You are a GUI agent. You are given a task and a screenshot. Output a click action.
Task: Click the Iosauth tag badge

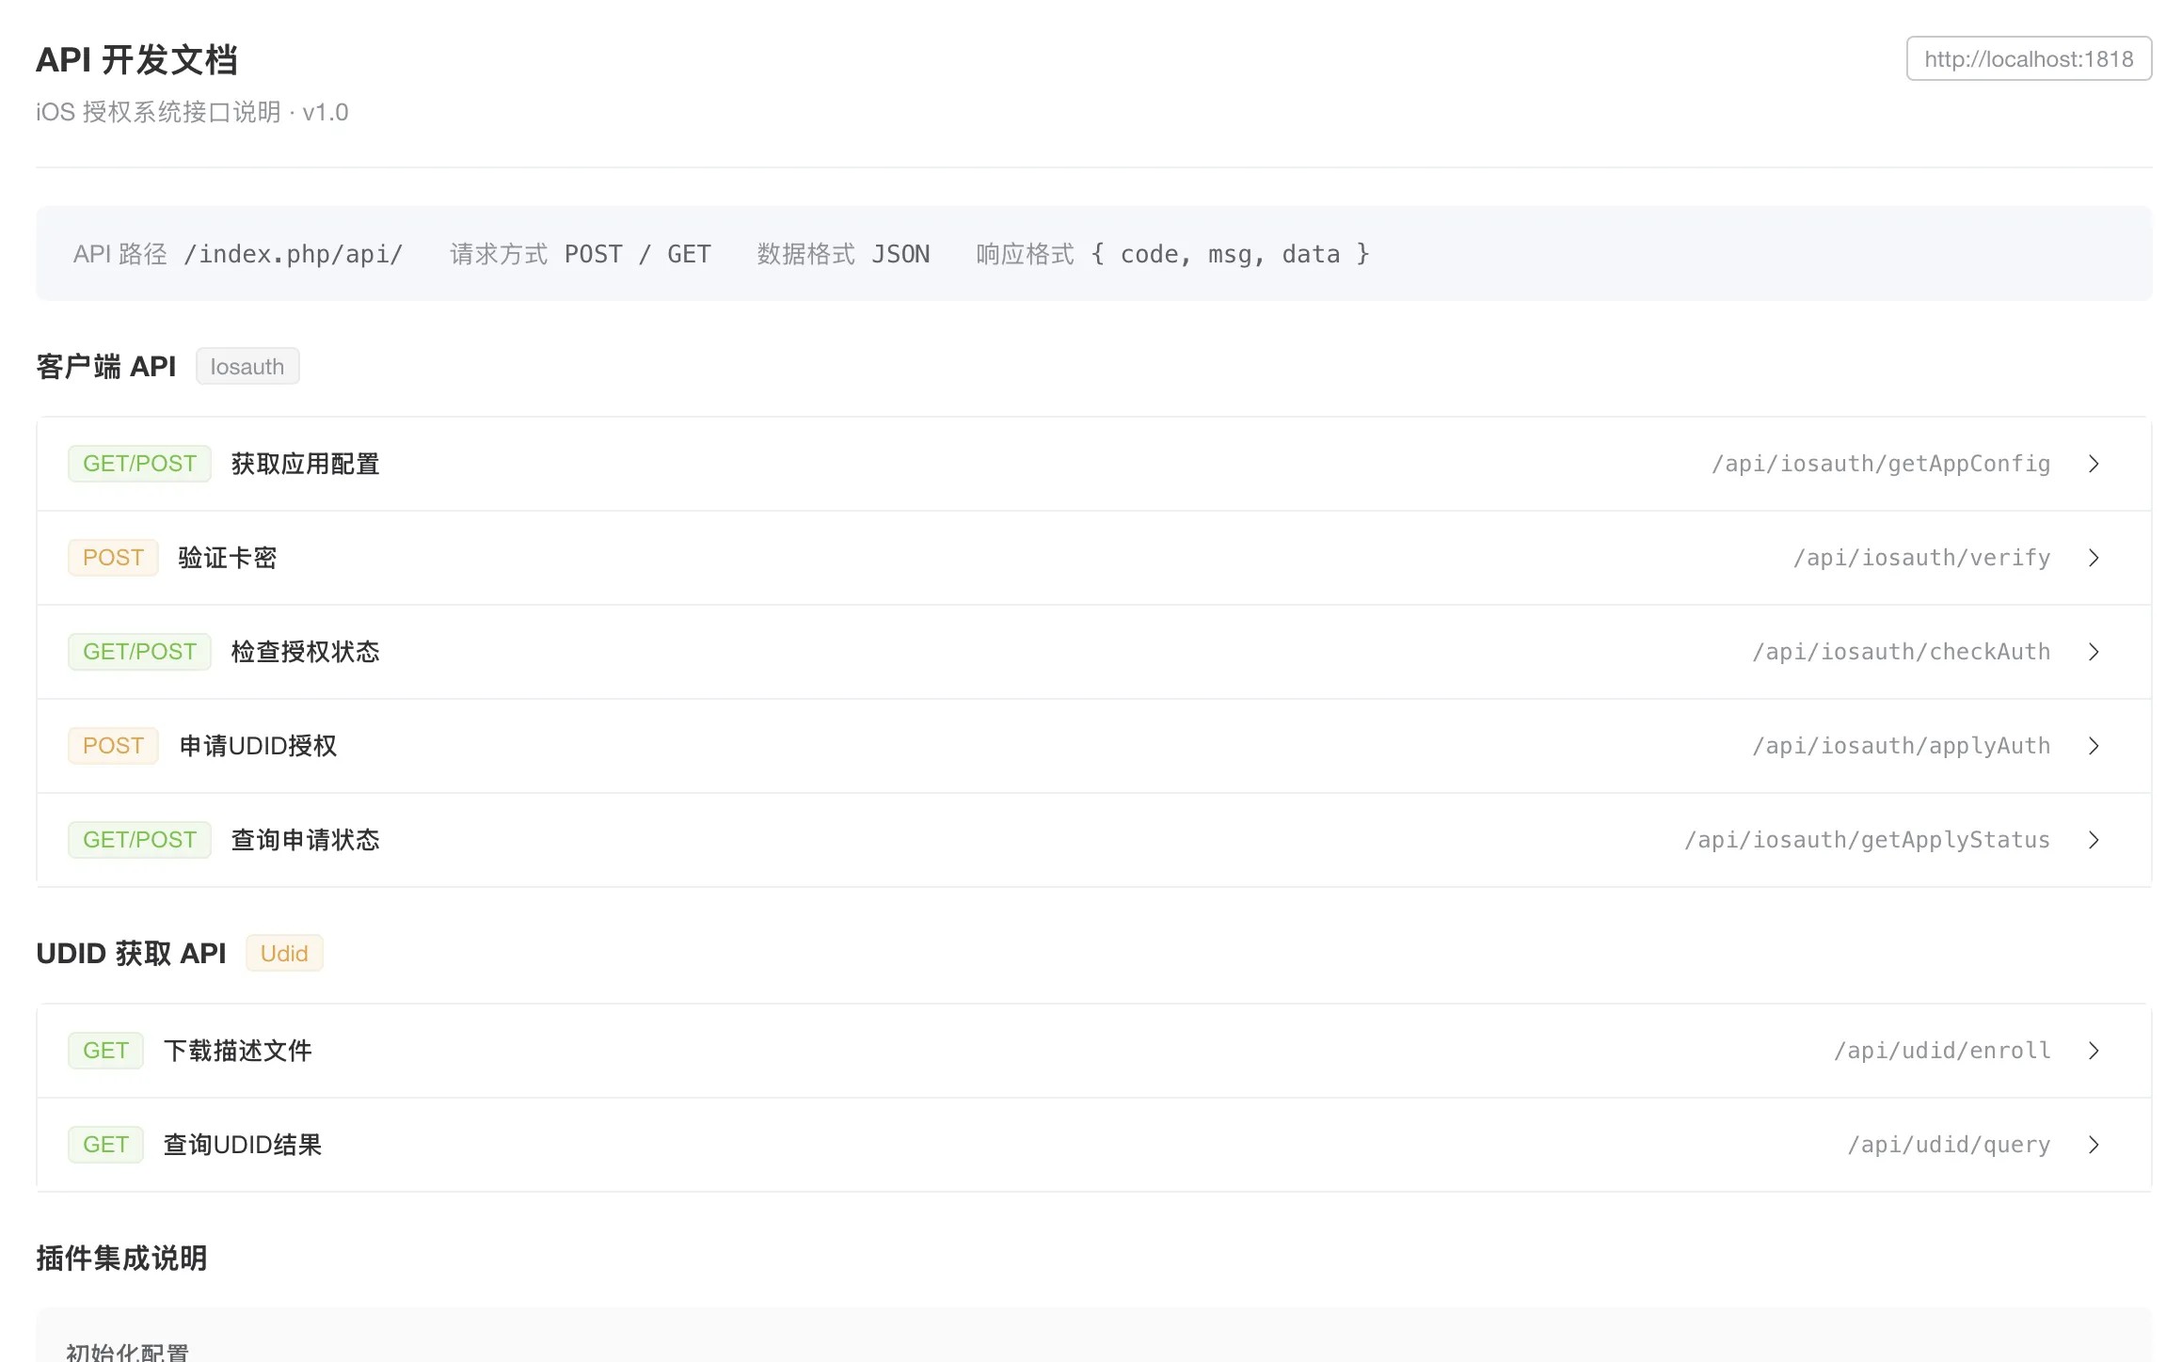(x=247, y=367)
